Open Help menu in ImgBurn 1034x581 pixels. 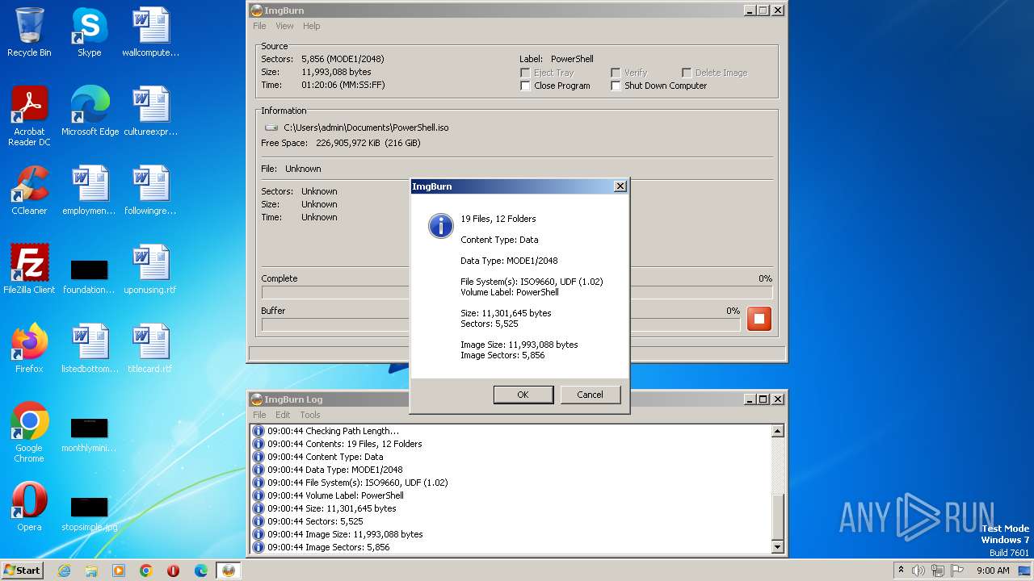pos(311,26)
